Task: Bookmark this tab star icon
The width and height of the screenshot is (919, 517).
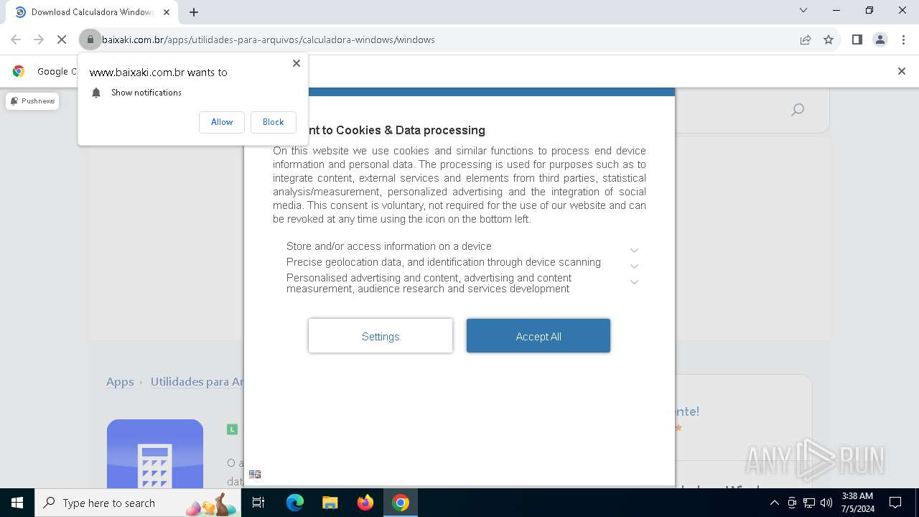Action: coord(829,39)
